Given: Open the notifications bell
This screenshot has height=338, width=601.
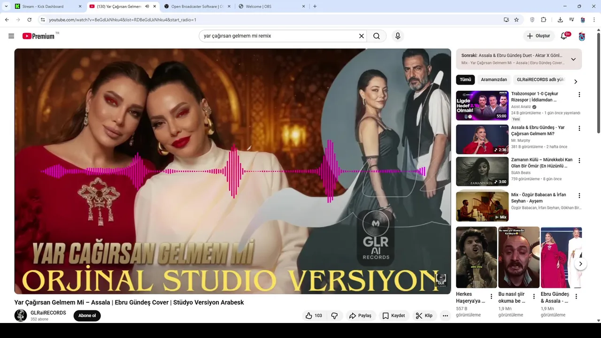Looking at the screenshot, I should 564,36.
